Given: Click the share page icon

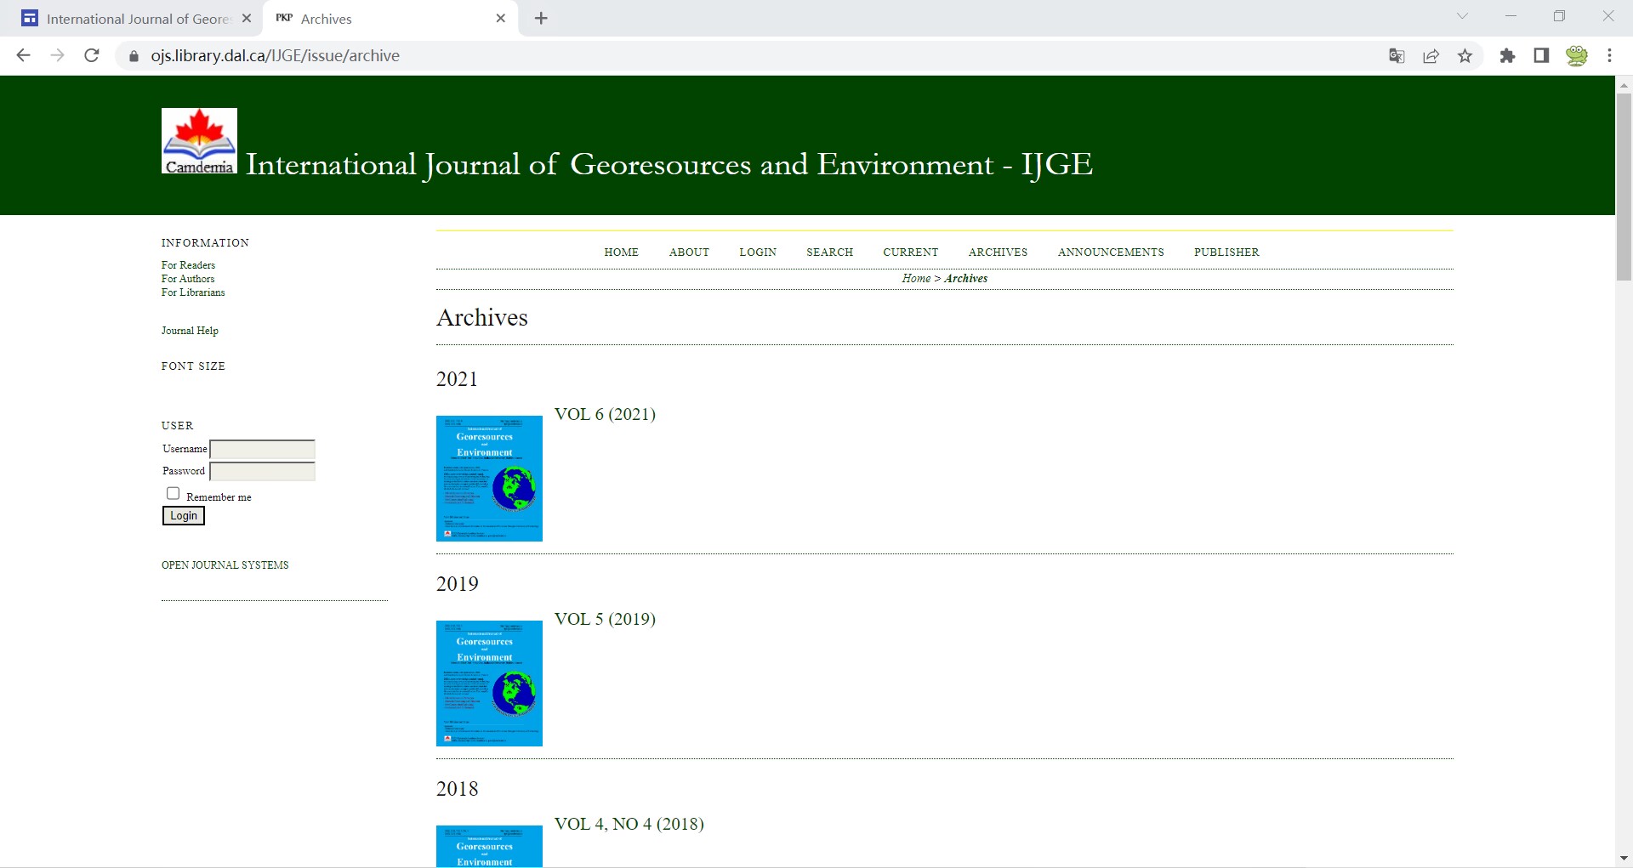Looking at the screenshot, I should pos(1431,56).
